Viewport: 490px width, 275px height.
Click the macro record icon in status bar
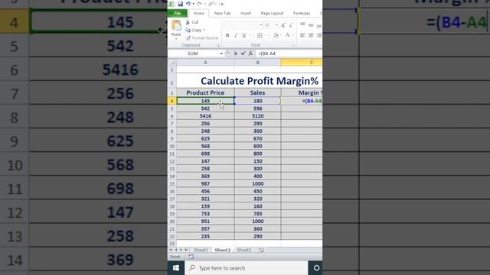191,257
